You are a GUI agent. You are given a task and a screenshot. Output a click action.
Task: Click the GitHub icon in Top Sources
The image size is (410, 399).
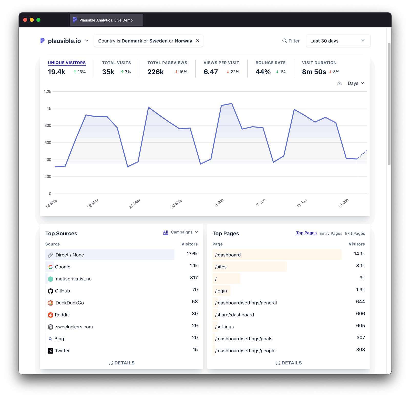[50, 291]
